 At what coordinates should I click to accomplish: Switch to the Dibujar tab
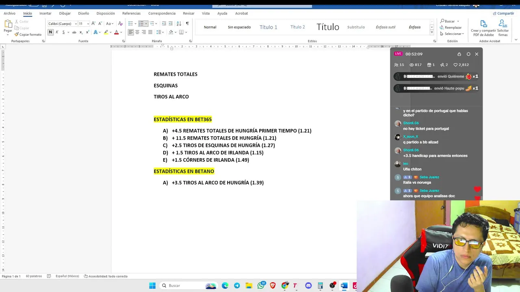[x=65, y=13]
